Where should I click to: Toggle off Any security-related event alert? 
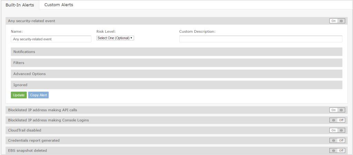337,21
